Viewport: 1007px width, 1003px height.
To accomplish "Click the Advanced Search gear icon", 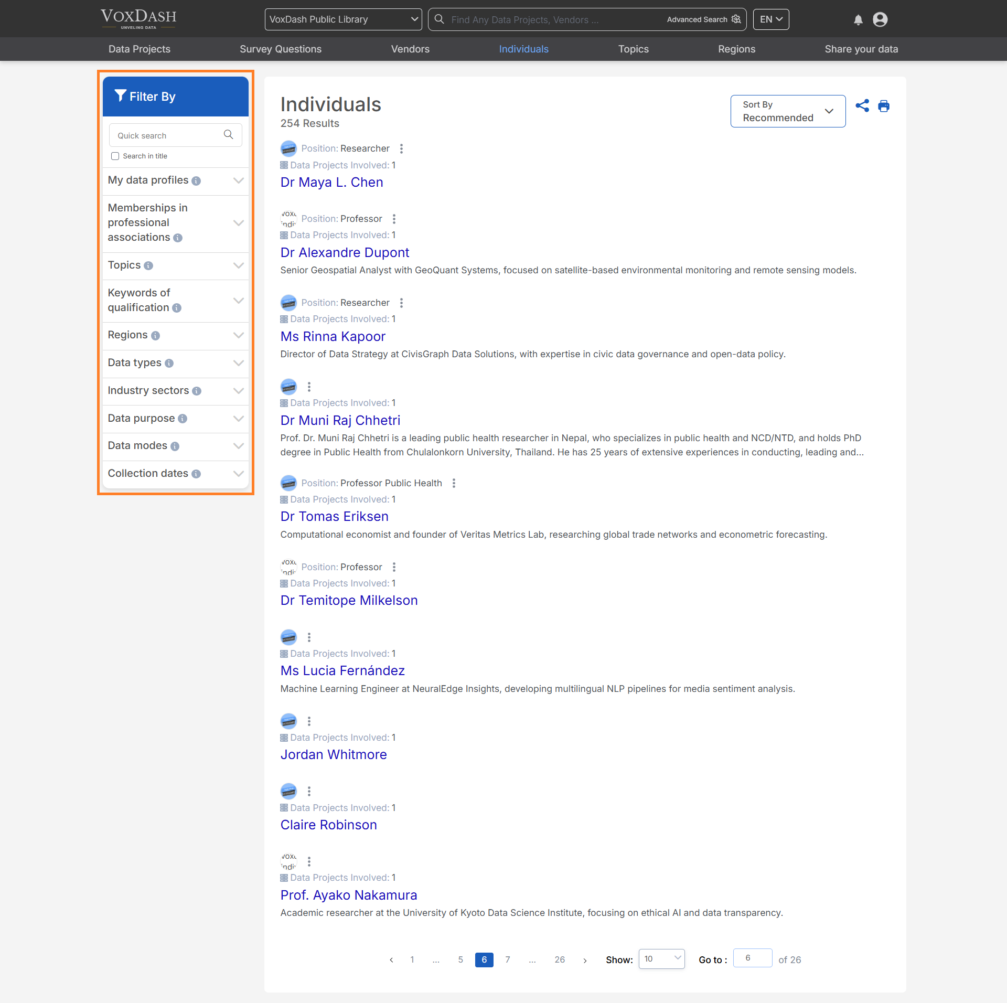I will tap(736, 19).
